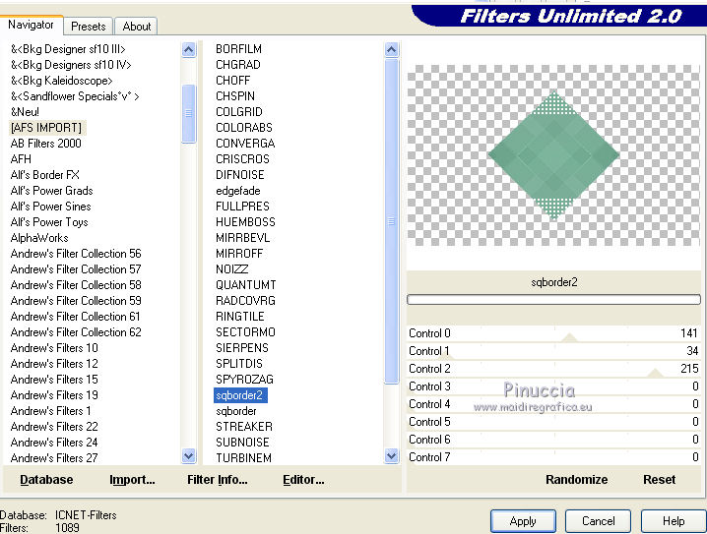Select [AFS IMPORT] category
The image size is (707, 534).
coord(46,128)
